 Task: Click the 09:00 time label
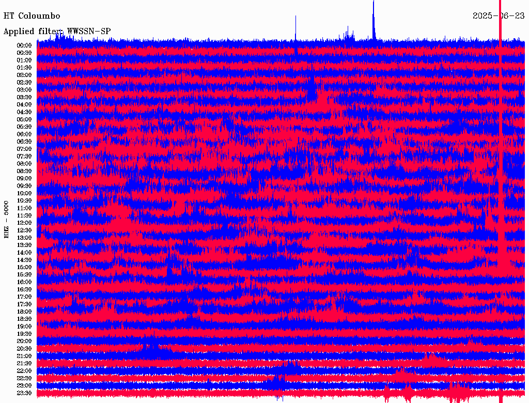24,179
